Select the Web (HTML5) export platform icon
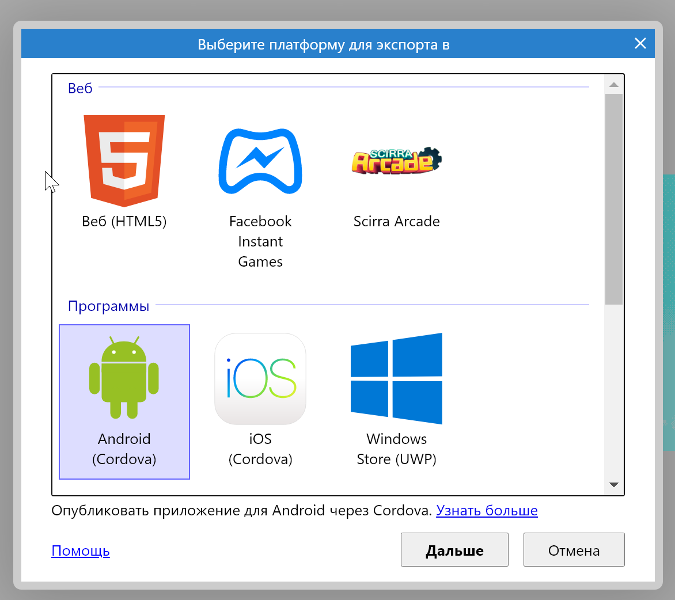The width and height of the screenshot is (675, 600). point(124,161)
